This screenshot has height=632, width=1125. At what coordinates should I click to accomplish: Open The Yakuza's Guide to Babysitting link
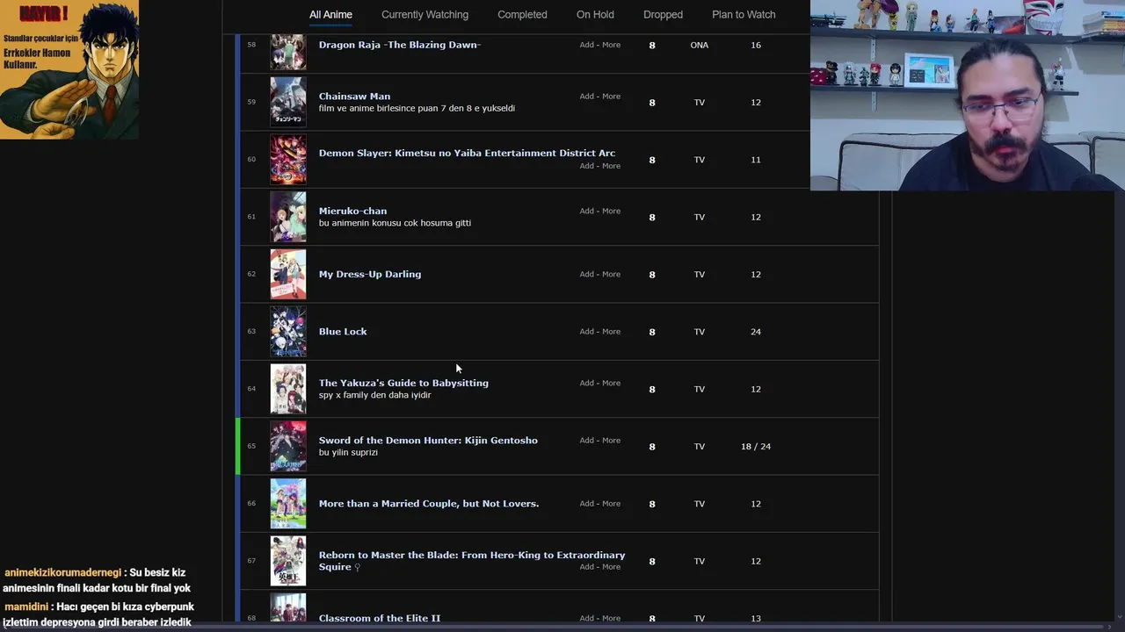point(403,383)
